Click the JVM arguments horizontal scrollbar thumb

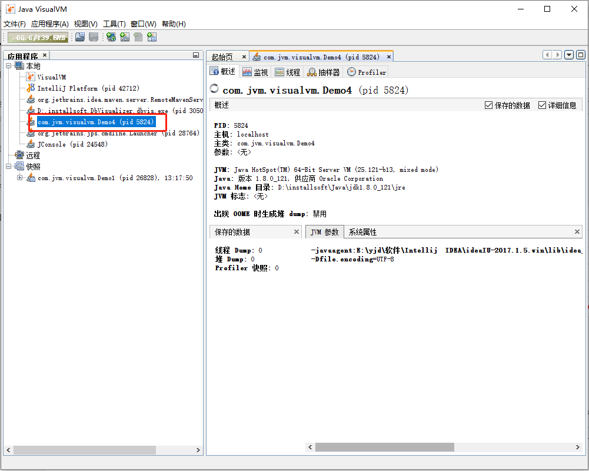tap(385, 447)
